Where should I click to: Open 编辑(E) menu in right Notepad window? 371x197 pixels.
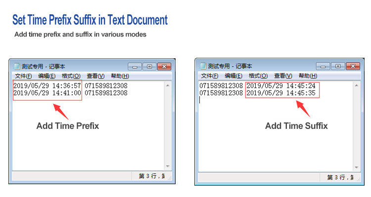(233, 76)
